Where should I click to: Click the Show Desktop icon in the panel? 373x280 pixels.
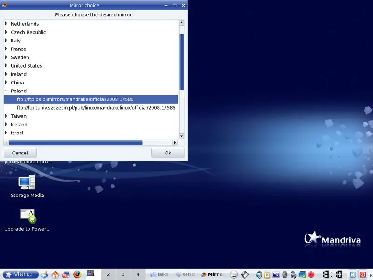[44, 274]
